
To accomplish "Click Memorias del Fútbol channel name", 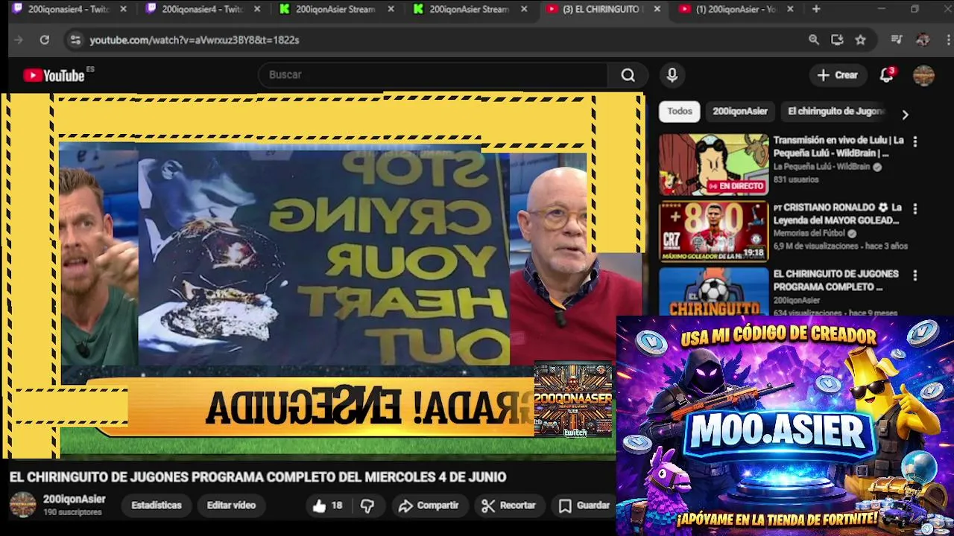I will pyautogui.click(x=809, y=233).
